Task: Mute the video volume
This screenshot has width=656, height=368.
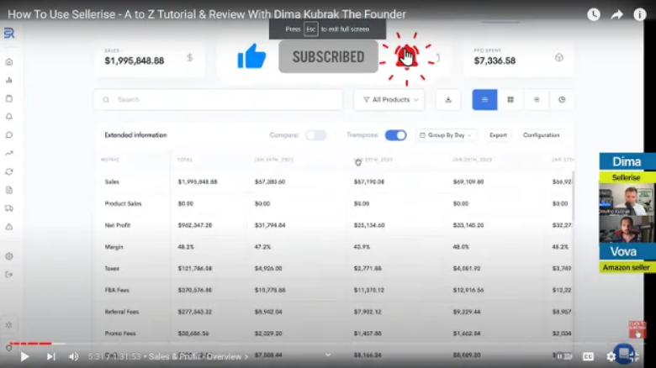Action: point(74,356)
